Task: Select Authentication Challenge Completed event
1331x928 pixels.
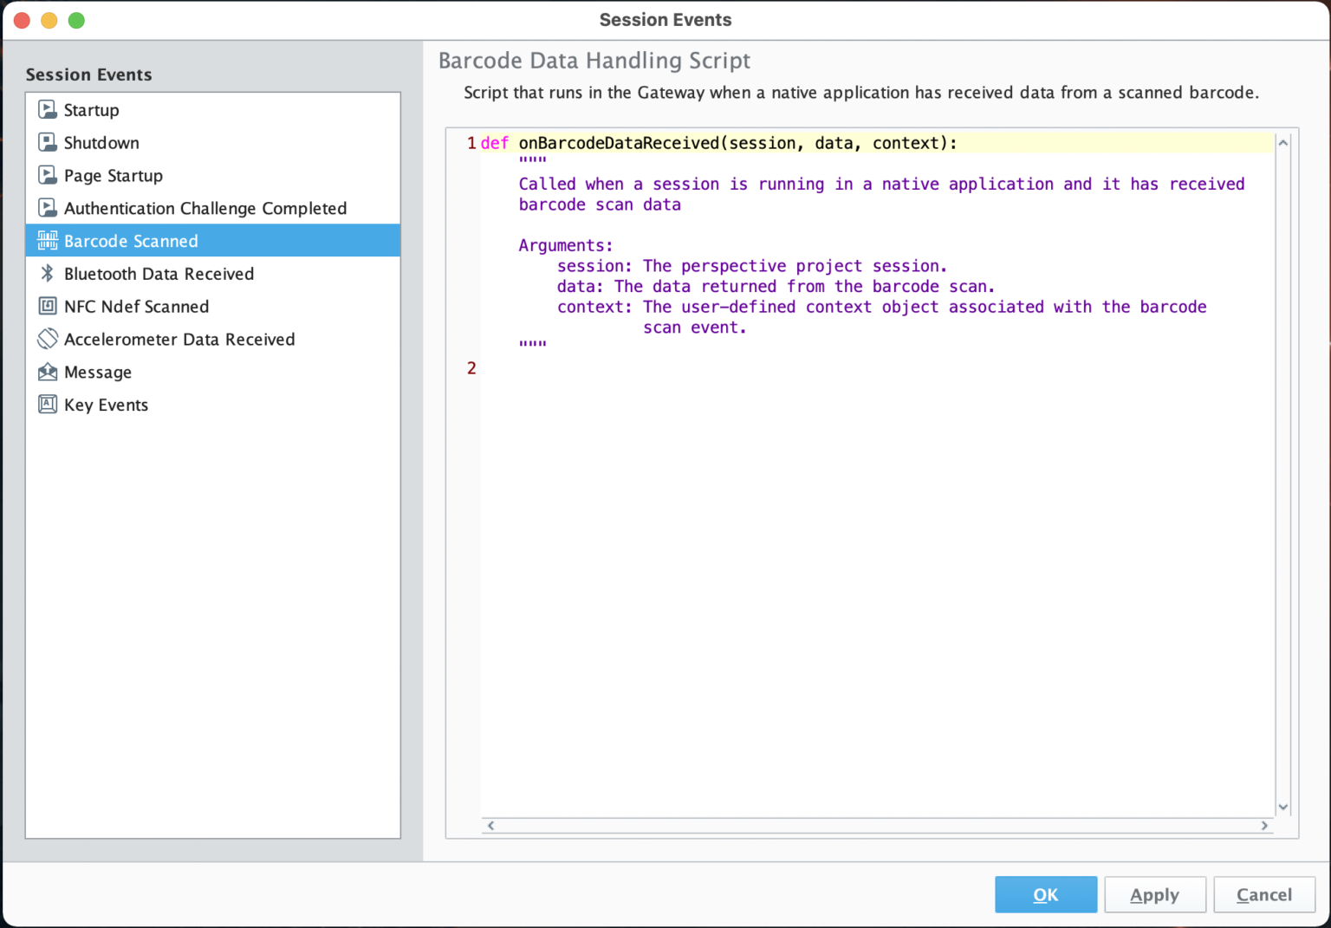Action: click(205, 209)
